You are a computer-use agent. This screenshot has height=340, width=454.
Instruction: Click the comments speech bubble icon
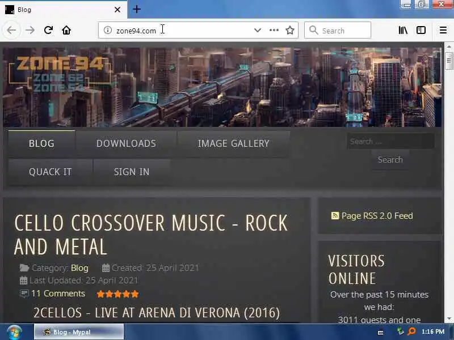[x=24, y=294]
